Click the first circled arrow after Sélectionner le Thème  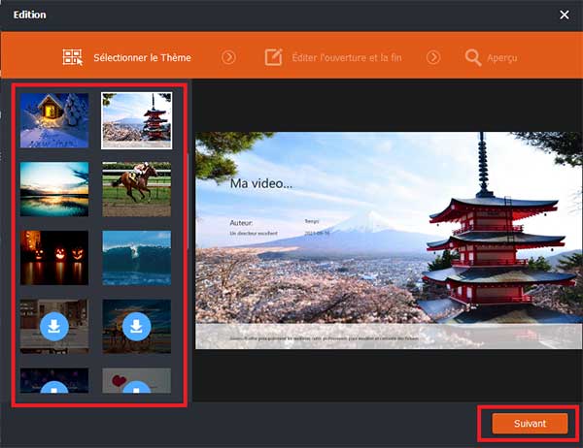pyautogui.click(x=228, y=57)
